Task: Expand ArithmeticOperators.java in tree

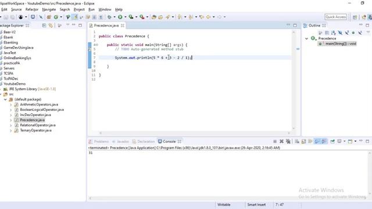Action: [10, 105]
